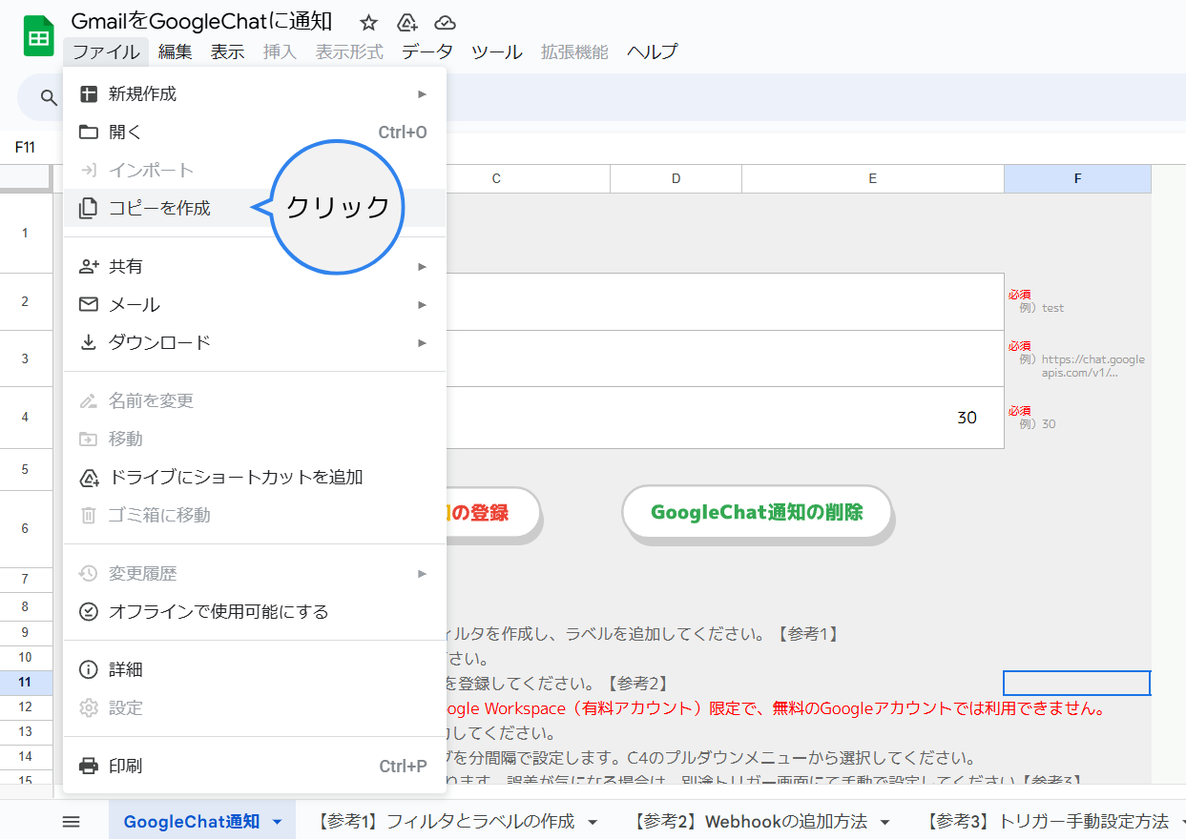Click the document title GmailをGoogleChatに通知
This screenshot has width=1186, height=839.
[x=201, y=22]
